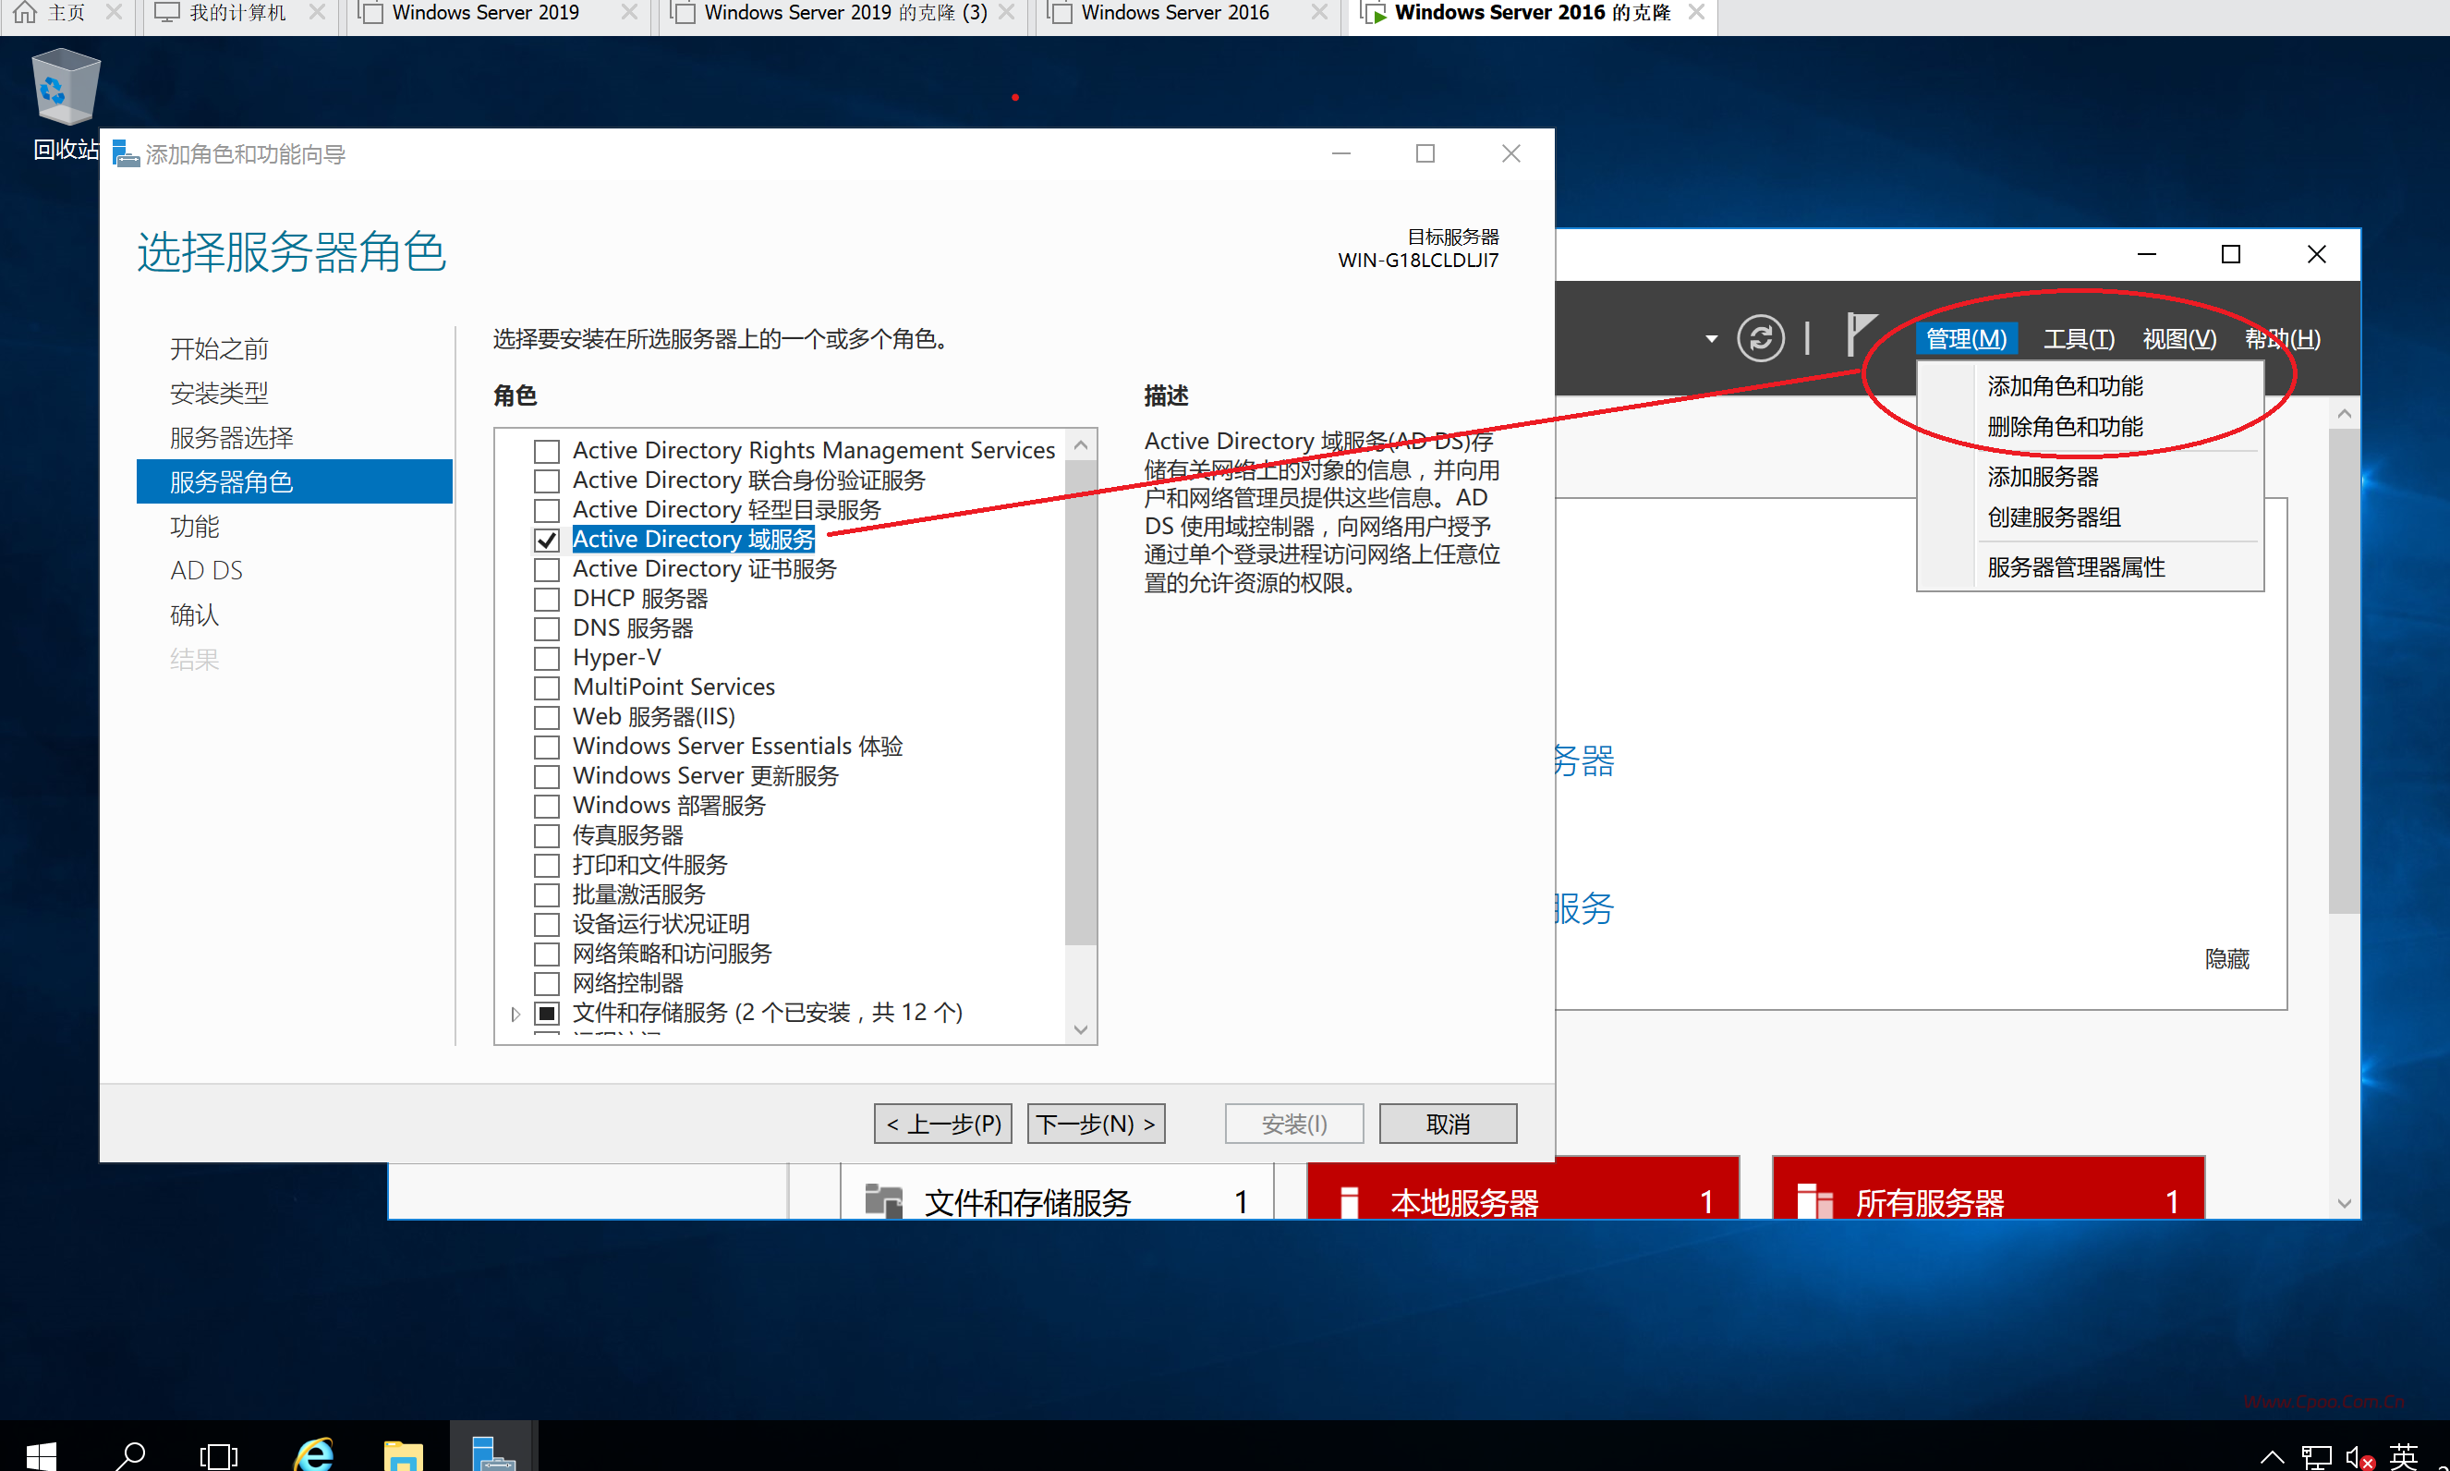Screen dimensions: 2450x1471
Task: Click 隐藏 link in Server Manager
Action: [2227, 958]
